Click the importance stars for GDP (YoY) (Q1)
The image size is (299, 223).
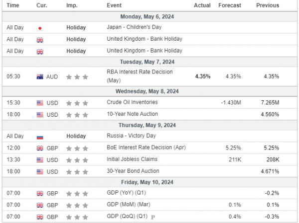77,194
